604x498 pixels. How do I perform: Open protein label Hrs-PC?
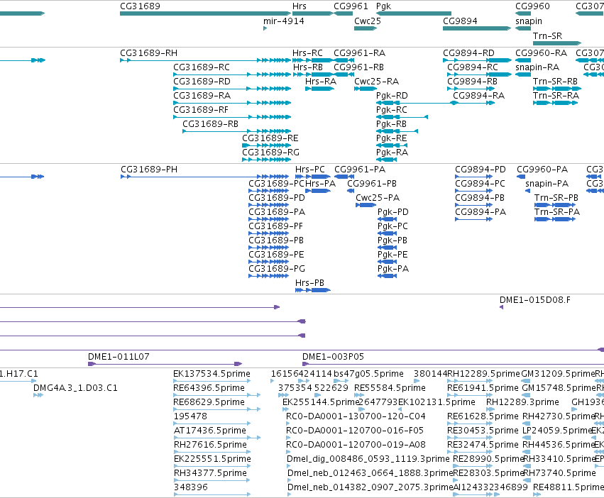[310, 170]
